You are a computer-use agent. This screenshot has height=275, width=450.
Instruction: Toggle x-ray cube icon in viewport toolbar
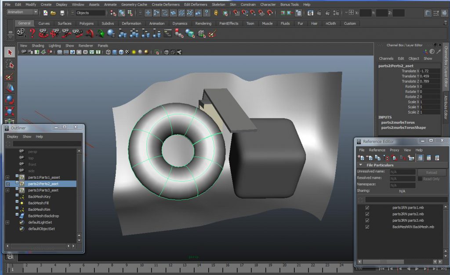pos(167,52)
